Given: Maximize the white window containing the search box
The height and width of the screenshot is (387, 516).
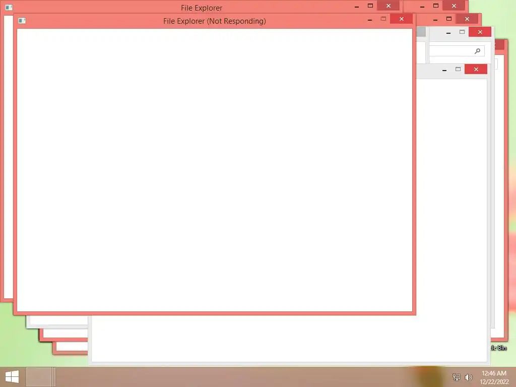Looking at the screenshot, I should click(x=462, y=32).
